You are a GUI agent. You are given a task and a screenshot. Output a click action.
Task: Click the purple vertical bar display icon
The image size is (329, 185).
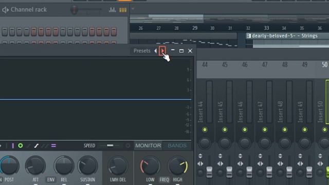coord(13,145)
